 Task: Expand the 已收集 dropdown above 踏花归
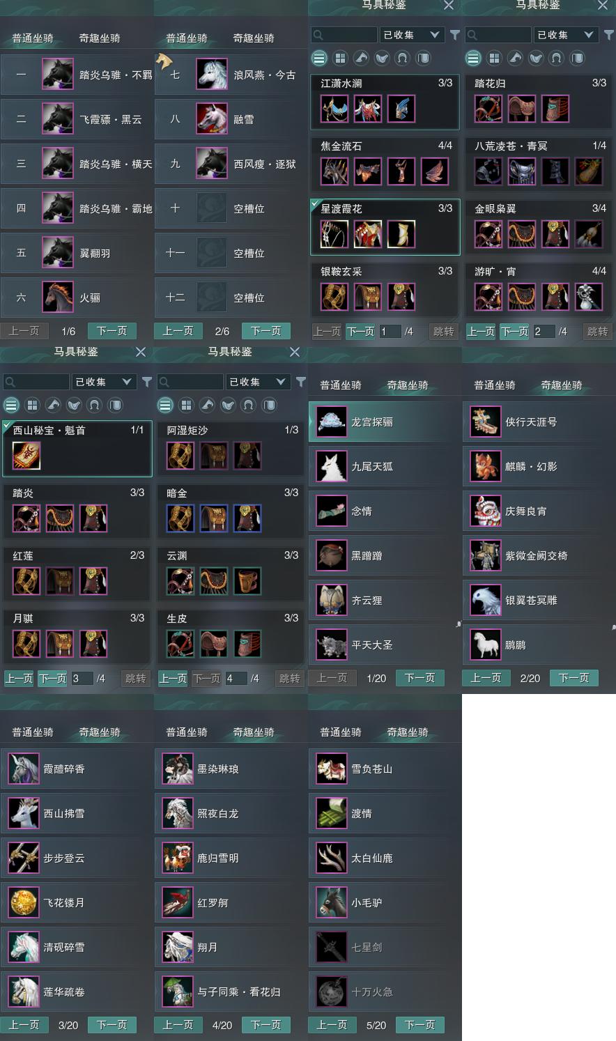566,35
